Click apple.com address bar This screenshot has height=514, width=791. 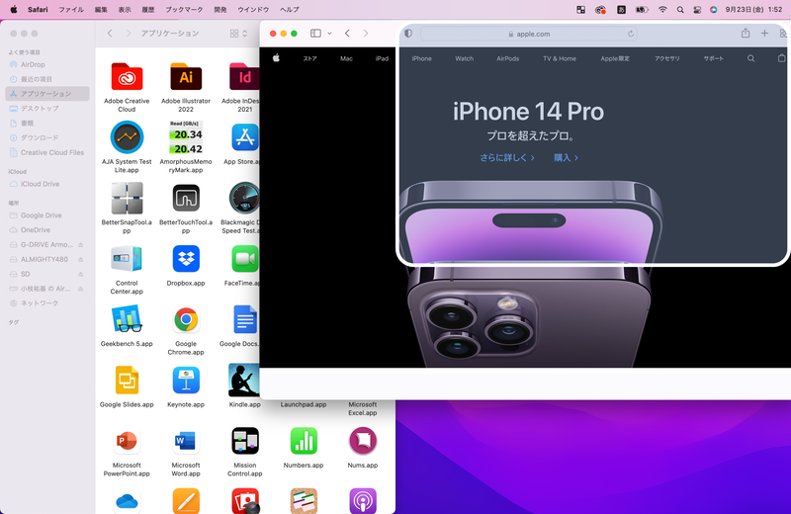coord(529,34)
